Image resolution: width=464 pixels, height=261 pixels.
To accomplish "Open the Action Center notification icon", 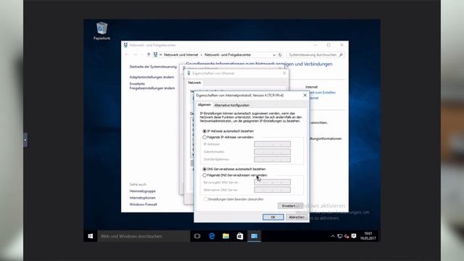I will tap(354, 236).
